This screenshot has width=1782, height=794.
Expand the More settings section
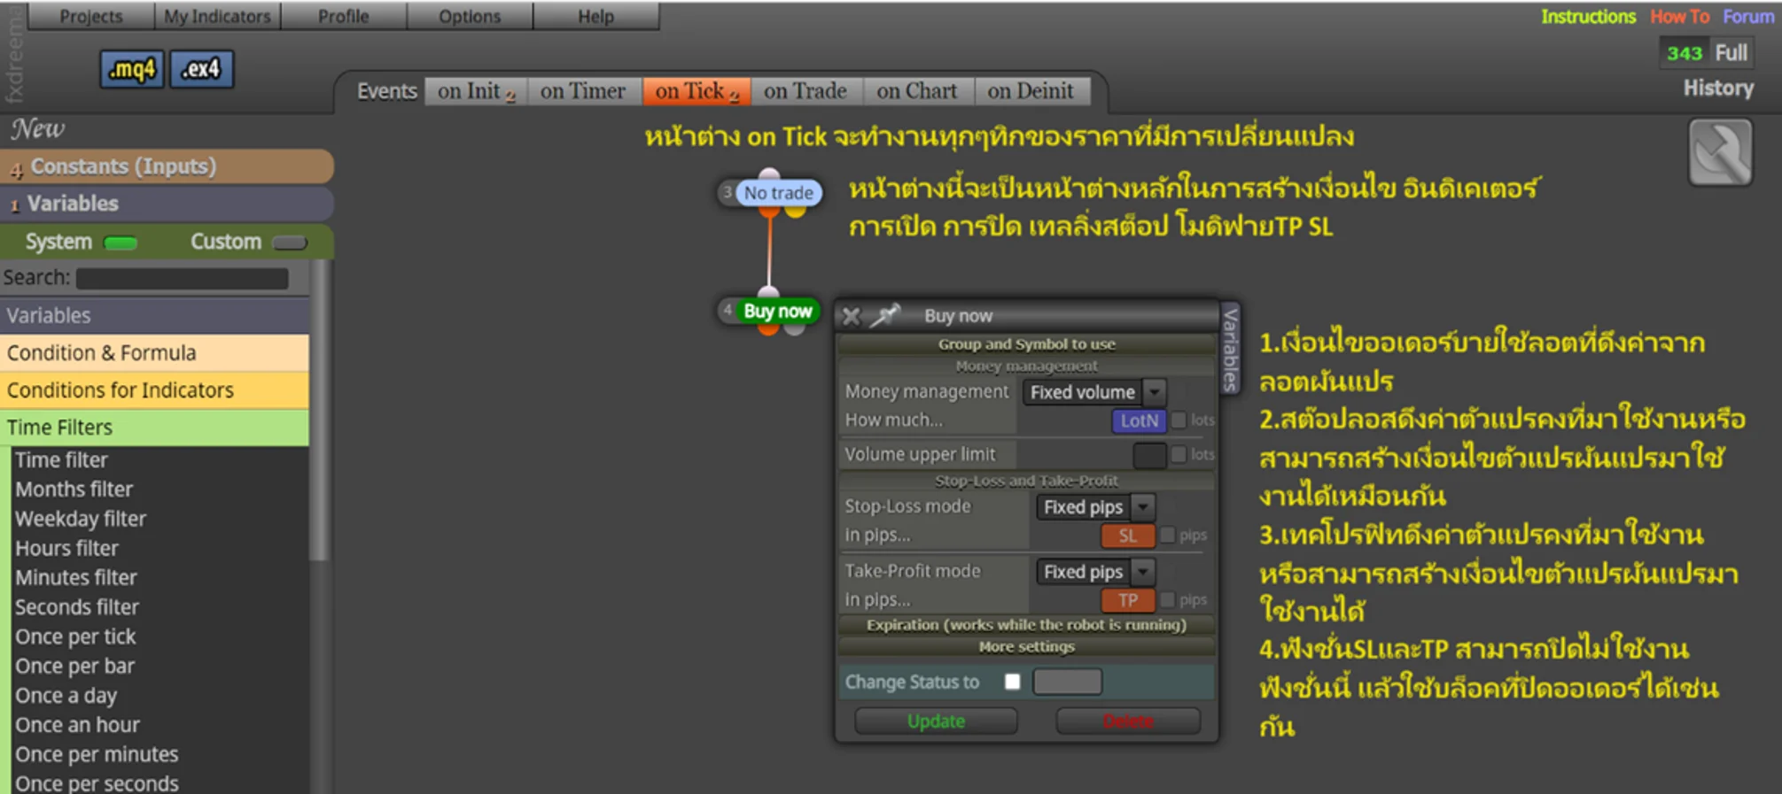coord(1026,647)
